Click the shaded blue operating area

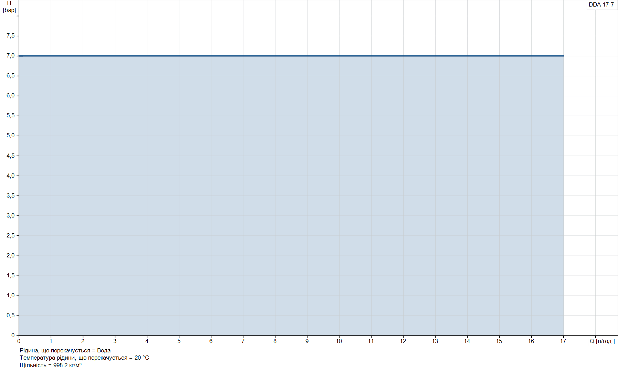pos(291,196)
